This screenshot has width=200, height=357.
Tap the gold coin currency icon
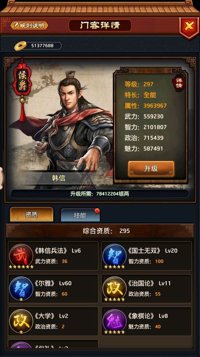tap(20, 46)
